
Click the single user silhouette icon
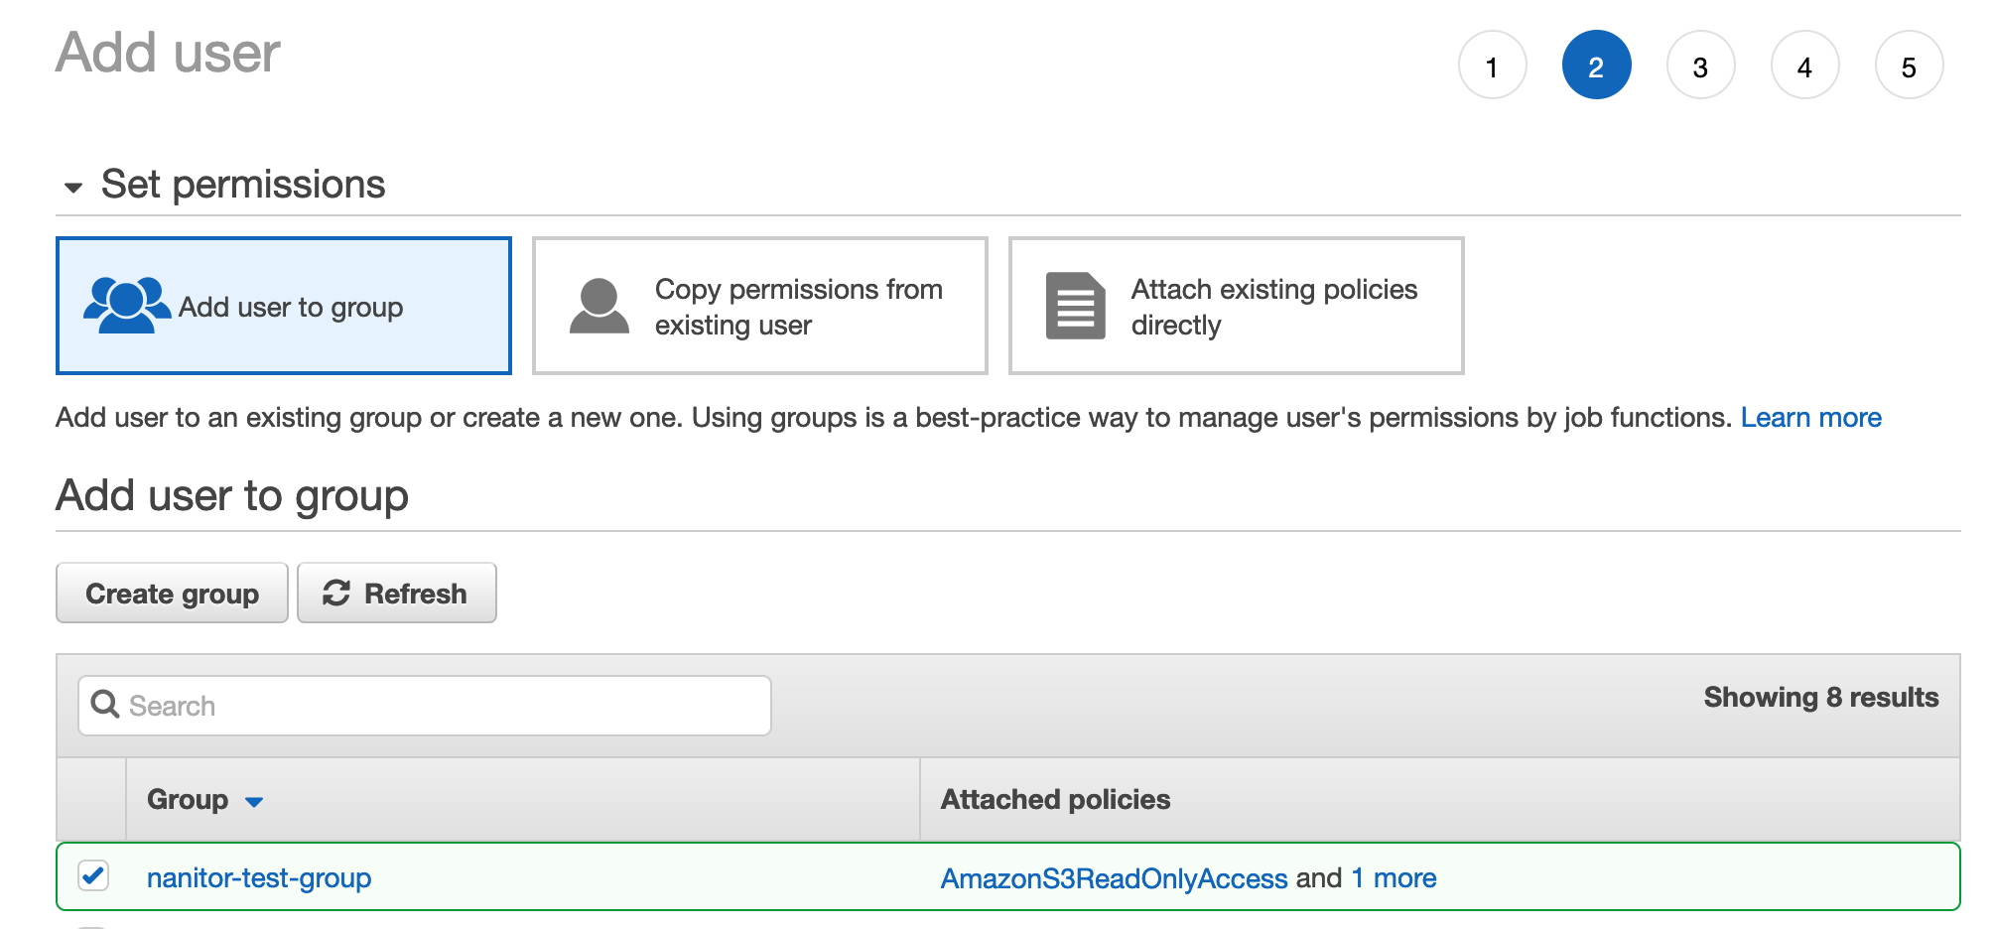598,306
